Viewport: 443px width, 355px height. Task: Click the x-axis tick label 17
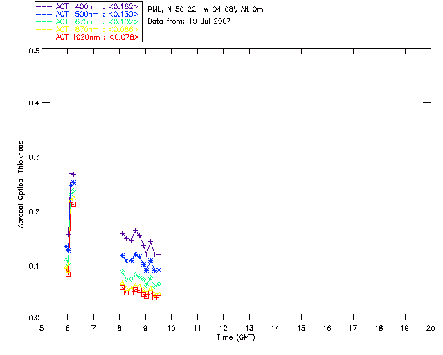353,328
